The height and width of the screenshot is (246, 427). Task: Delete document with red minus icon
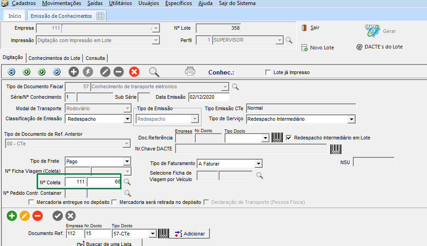coord(38,216)
